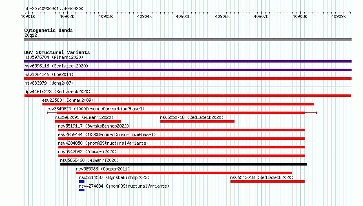This screenshot has width=363, height=206.
Task: Click the 20q12 band label
Action: coord(31,35)
